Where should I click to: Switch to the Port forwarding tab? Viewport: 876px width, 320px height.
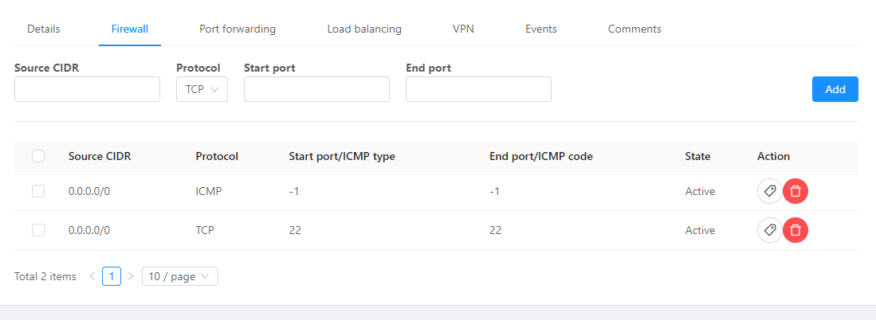[x=238, y=29]
